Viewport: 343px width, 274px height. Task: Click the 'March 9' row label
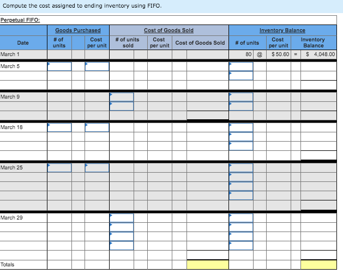pos(10,96)
